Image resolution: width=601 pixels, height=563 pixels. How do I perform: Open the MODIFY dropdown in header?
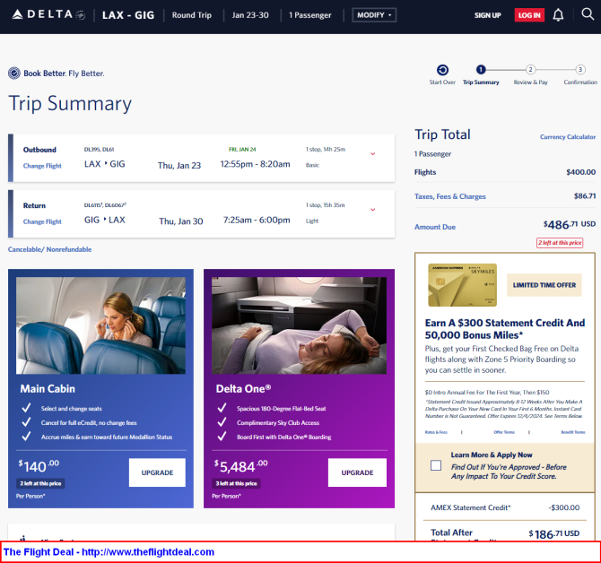(373, 15)
